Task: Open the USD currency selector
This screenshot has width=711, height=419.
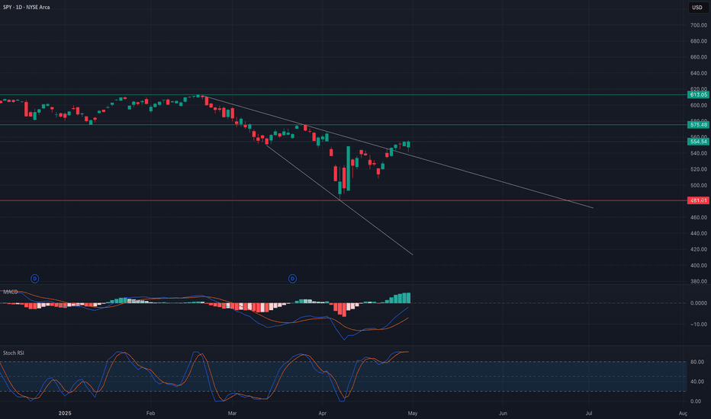Action: click(697, 8)
